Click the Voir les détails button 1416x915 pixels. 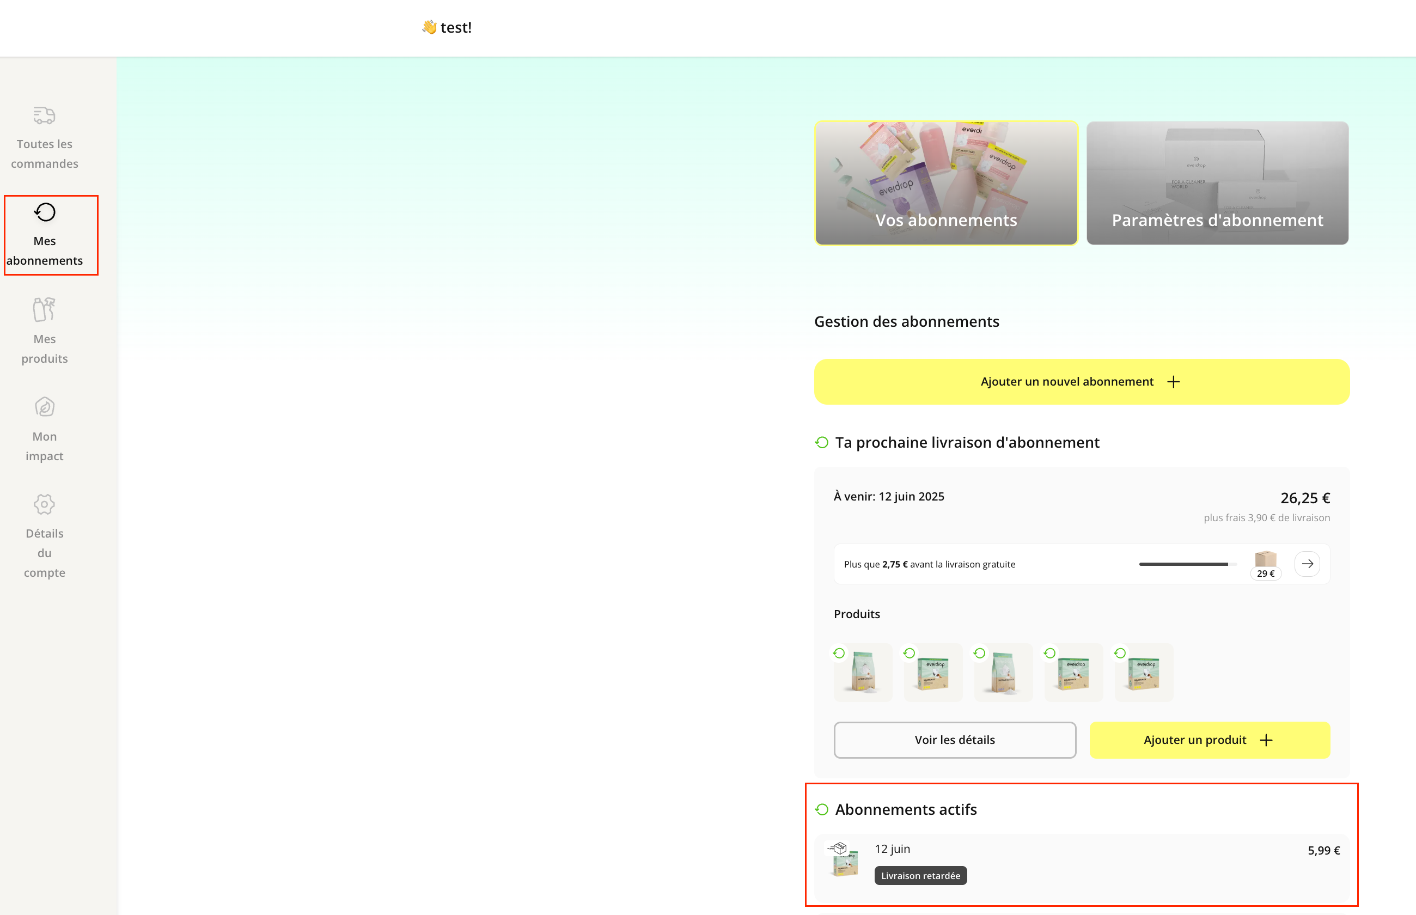(954, 740)
